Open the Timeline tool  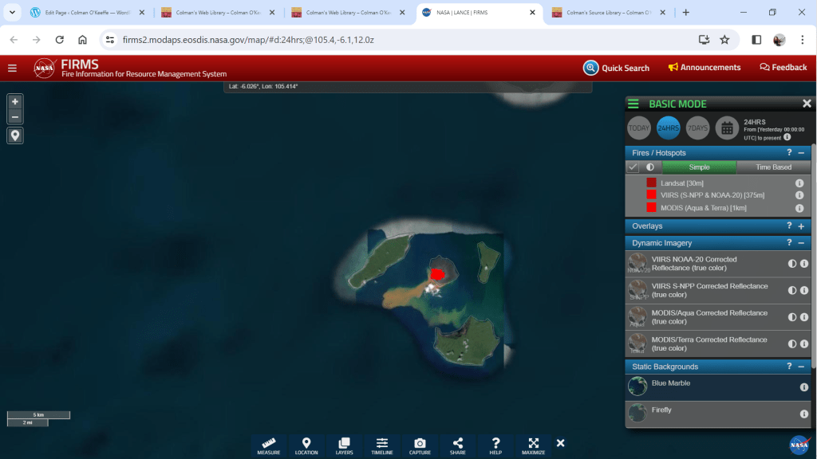tap(382, 445)
